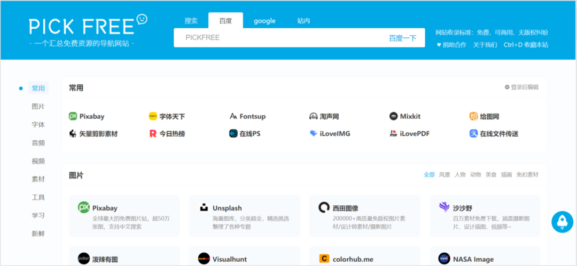Viewport: 577px width, 266px height.
Task: Open the NASA Image card title
Action: (473, 259)
